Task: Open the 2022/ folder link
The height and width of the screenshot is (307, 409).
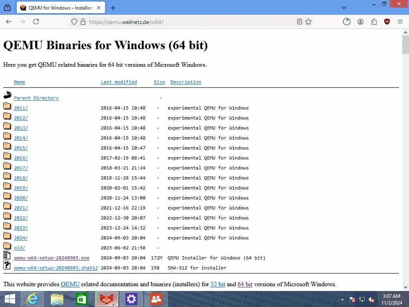Action: [x=21, y=218]
